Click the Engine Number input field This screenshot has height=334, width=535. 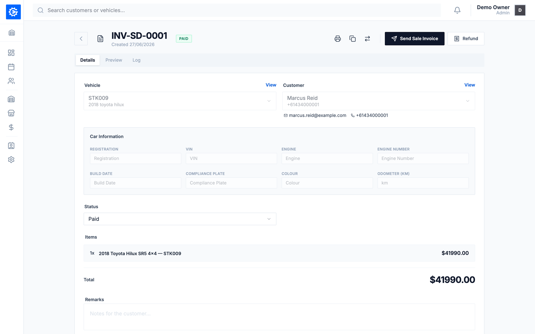(x=423, y=159)
